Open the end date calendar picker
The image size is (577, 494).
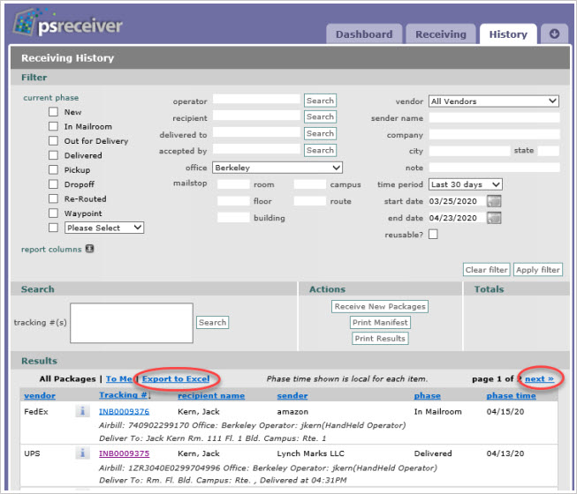click(494, 218)
